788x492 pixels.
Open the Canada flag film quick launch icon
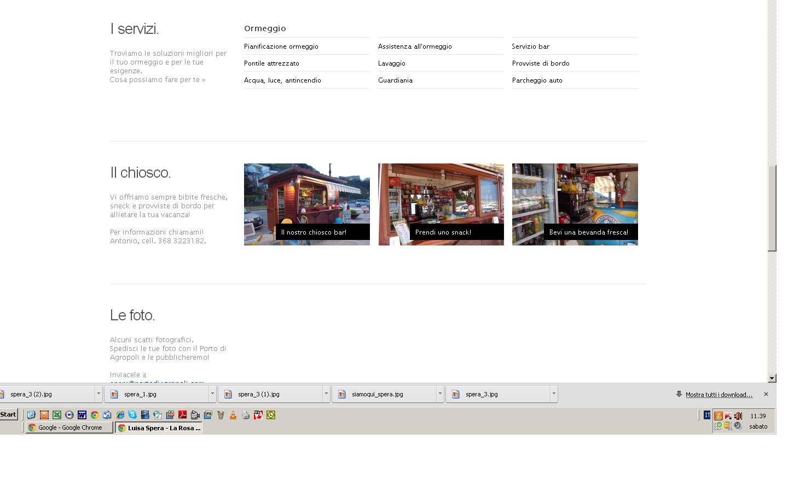[258, 415]
